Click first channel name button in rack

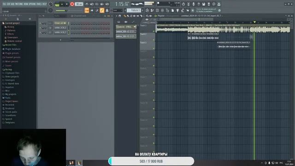(x=60, y=23)
